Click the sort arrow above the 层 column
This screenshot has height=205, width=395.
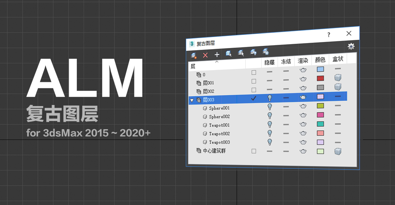point(217,62)
